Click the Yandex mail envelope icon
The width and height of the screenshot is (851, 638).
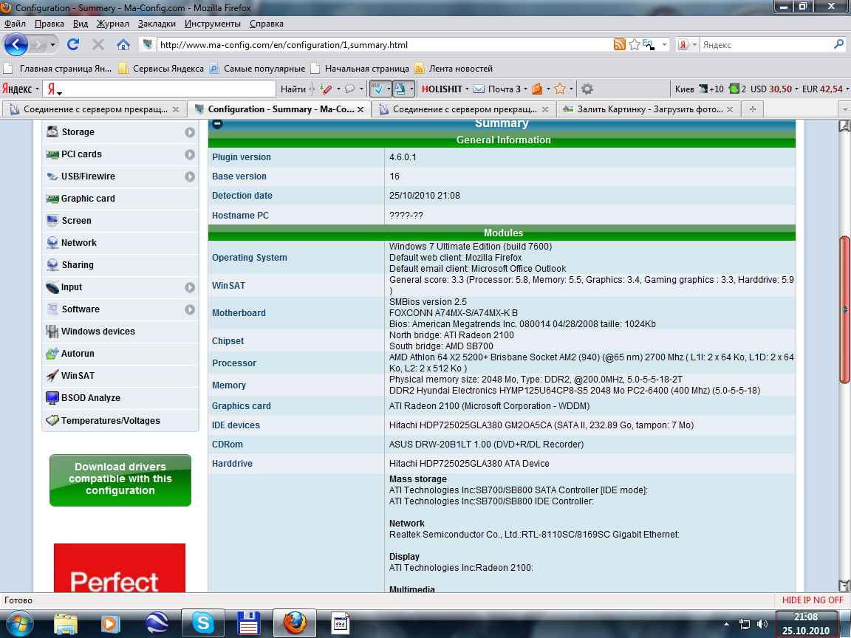[479, 89]
